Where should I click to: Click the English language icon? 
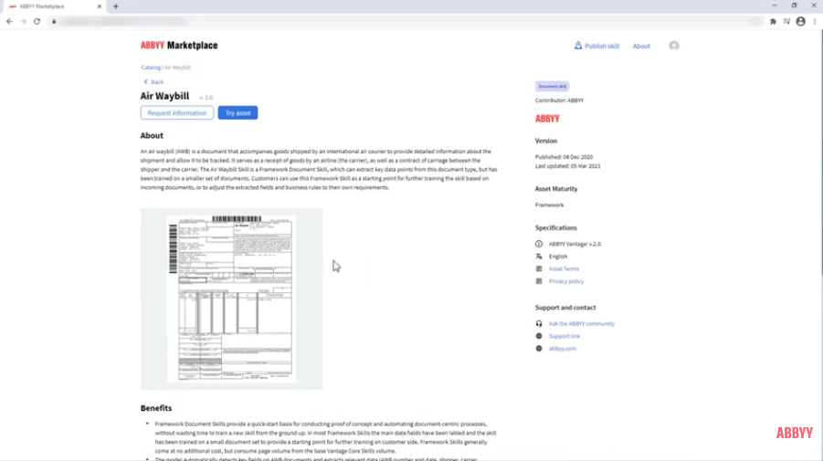tap(539, 257)
